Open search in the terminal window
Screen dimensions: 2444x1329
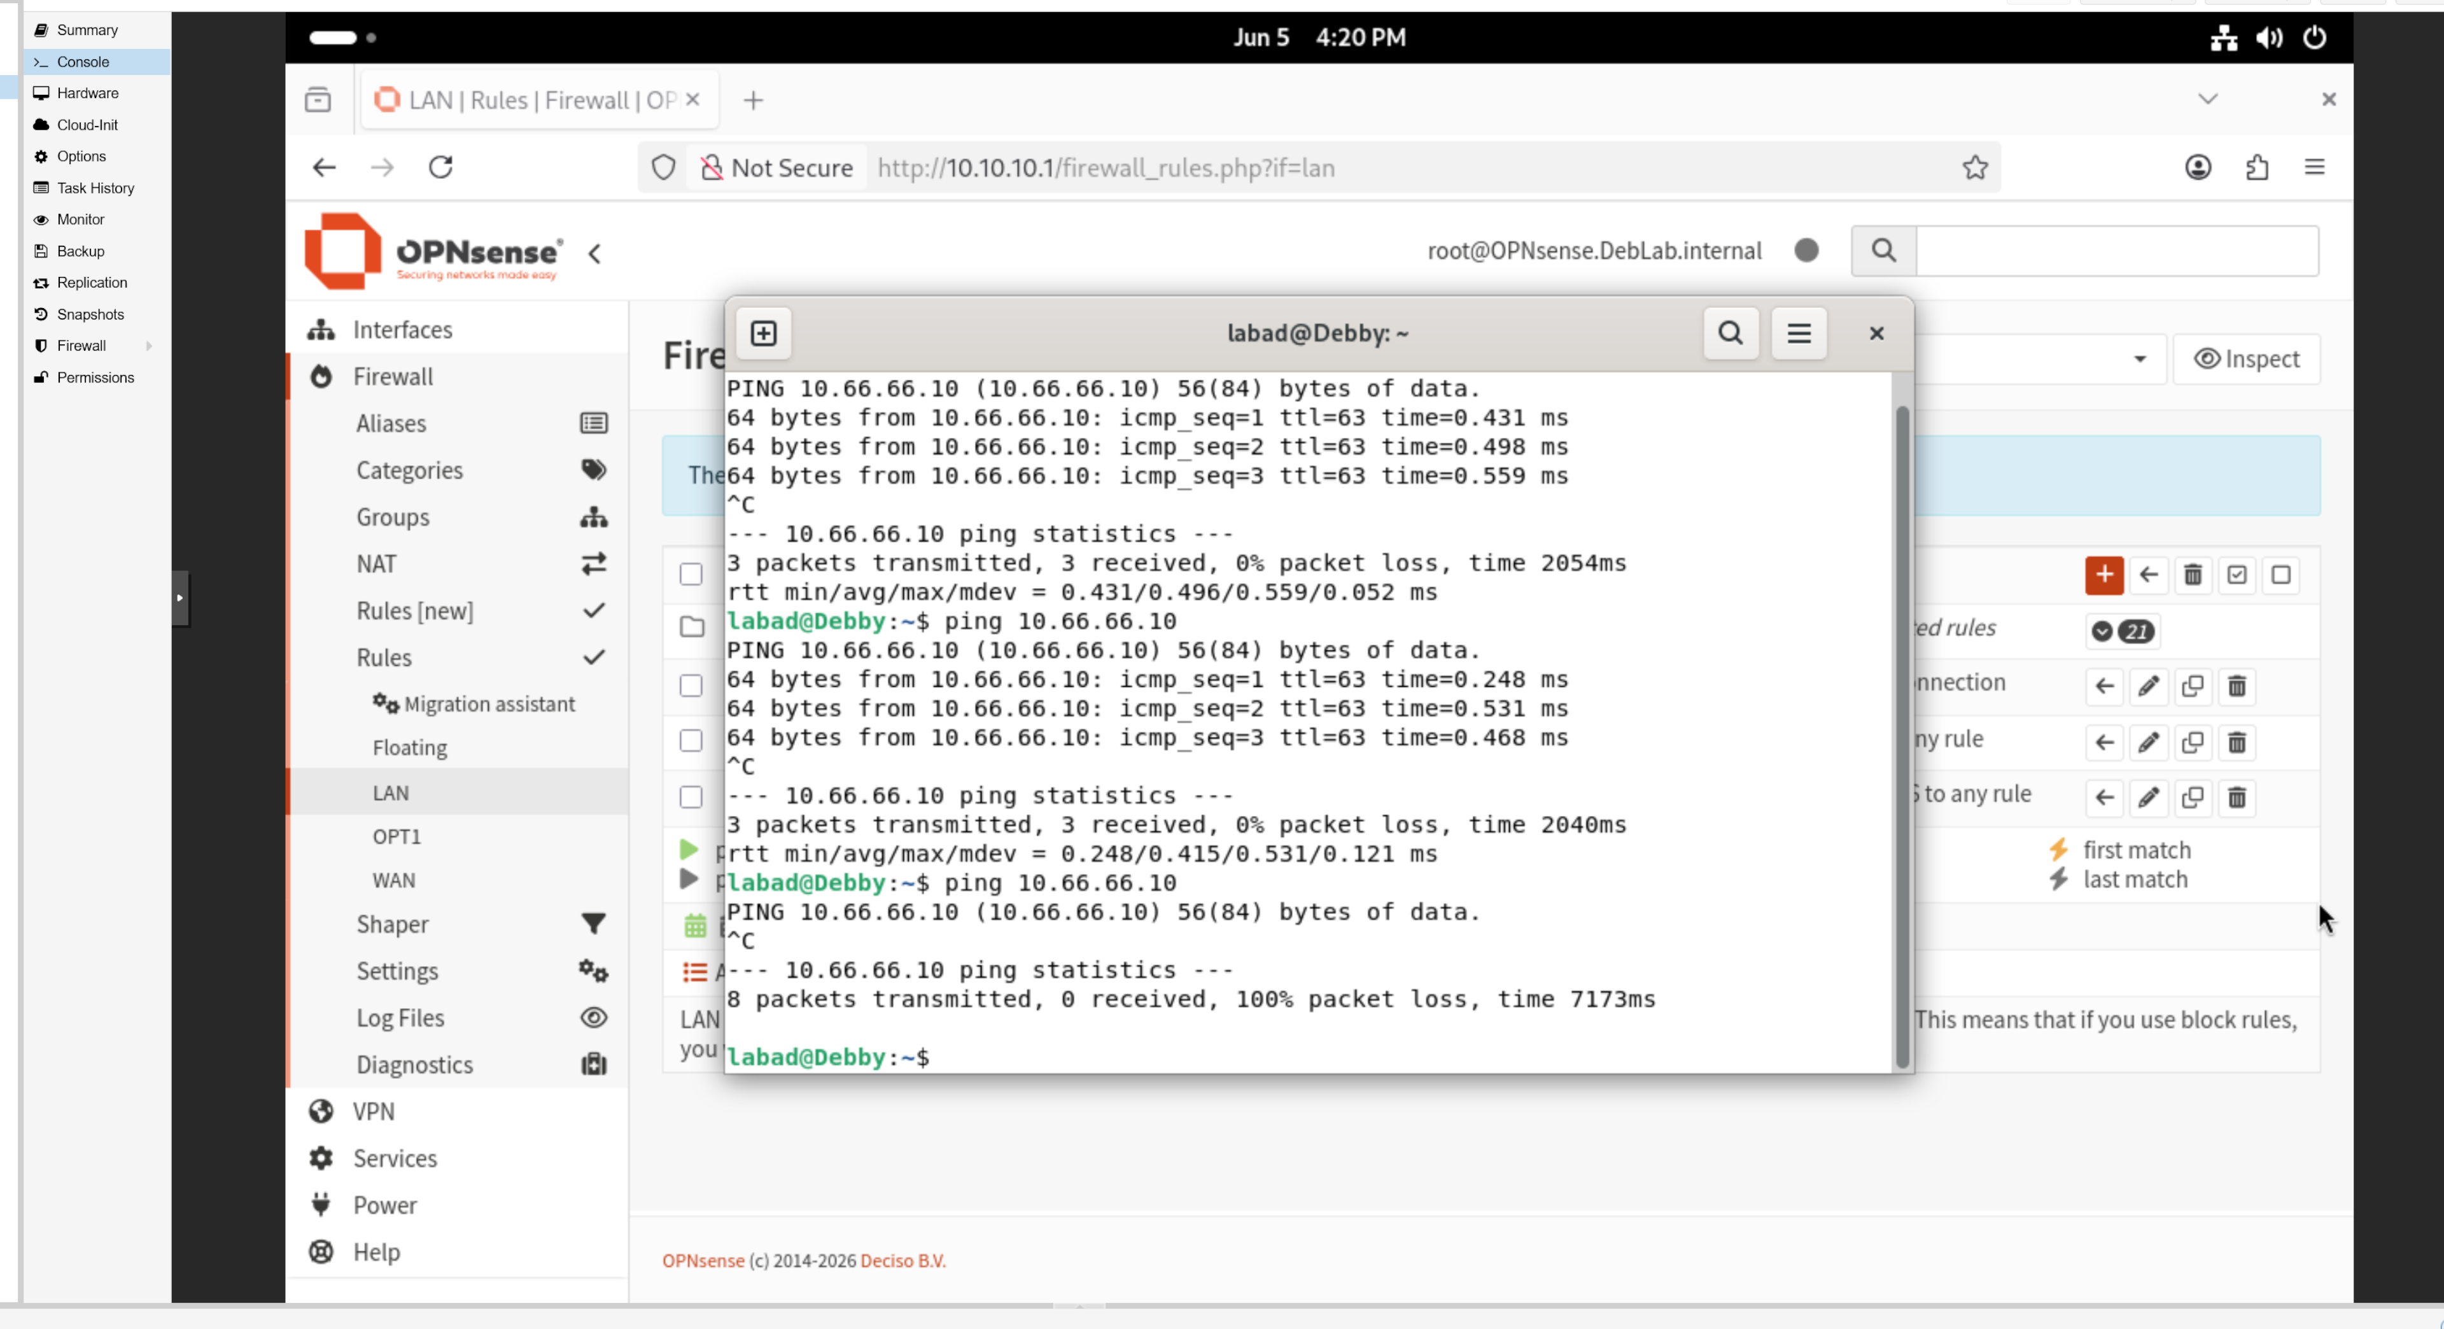coord(1731,333)
